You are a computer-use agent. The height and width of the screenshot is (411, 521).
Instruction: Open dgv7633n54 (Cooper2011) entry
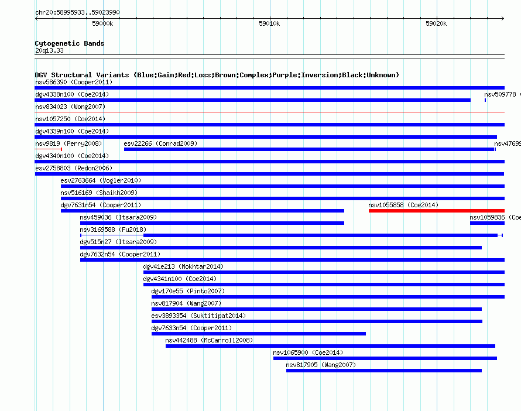[259, 334]
